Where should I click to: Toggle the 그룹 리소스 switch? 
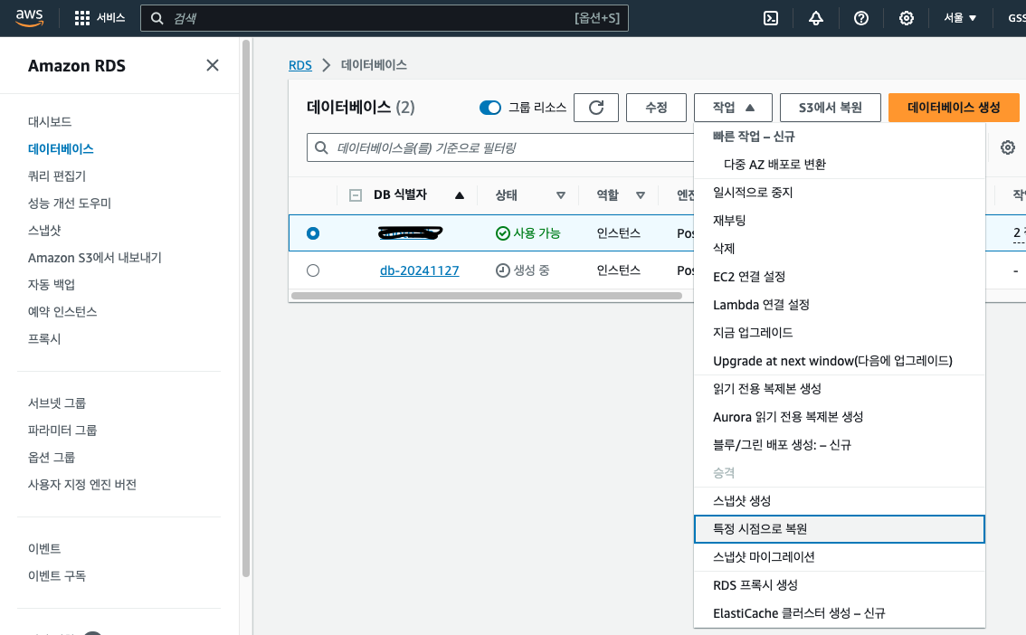coord(490,108)
